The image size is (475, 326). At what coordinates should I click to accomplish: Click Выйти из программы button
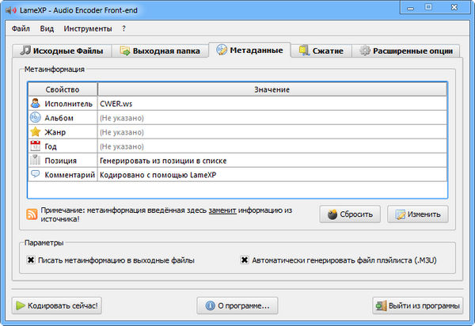pos(418,305)
